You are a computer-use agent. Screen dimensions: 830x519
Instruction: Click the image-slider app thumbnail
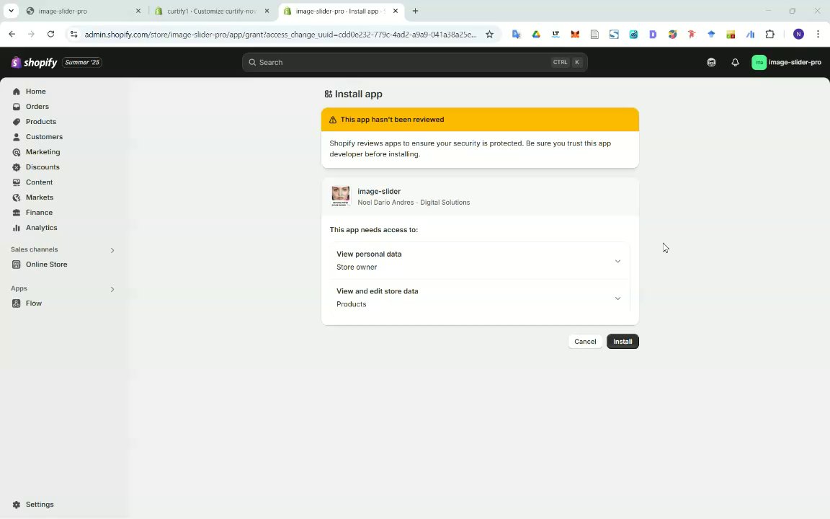click(x=340, y=196)
